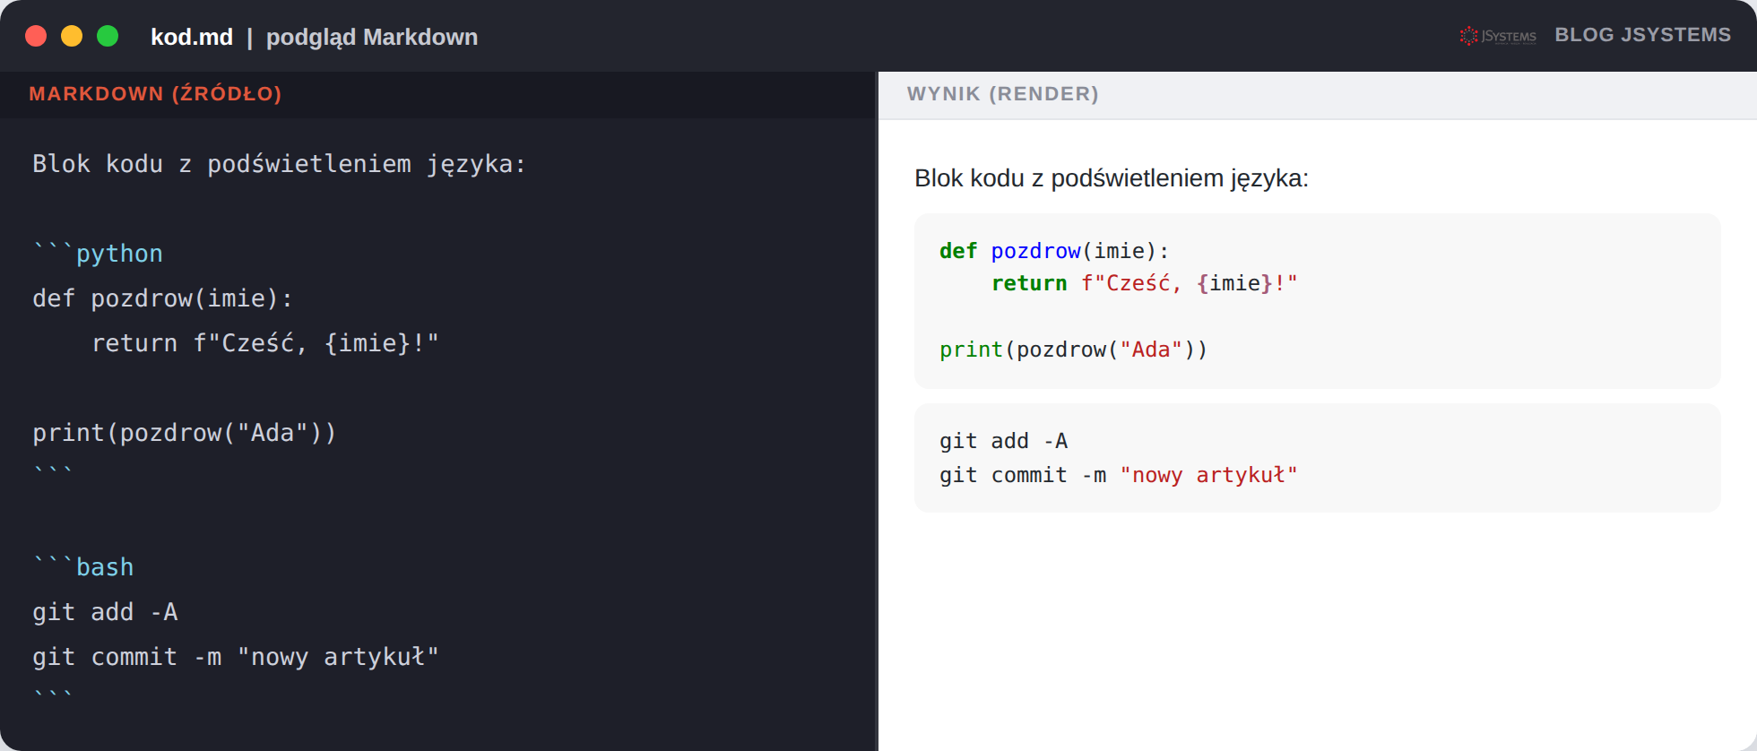1757x751 pixels.
Task: Click the red close window dot
Action: pyautogui.click(x=36, y=36)
